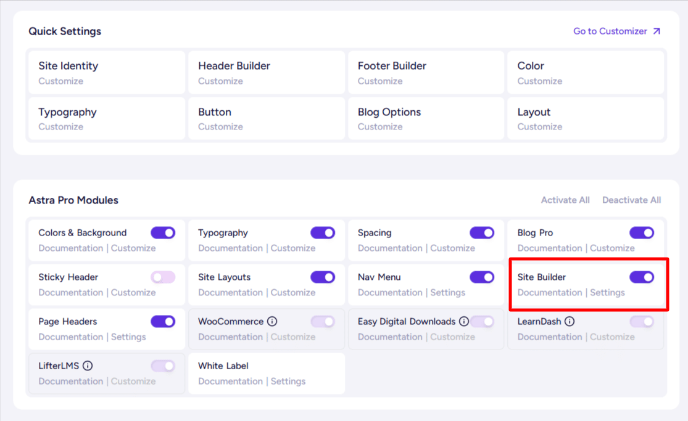Viewport: 688px width, 421px height.
Task: Open Colors & Background Documentation link
Action: [x=70, y=248]
